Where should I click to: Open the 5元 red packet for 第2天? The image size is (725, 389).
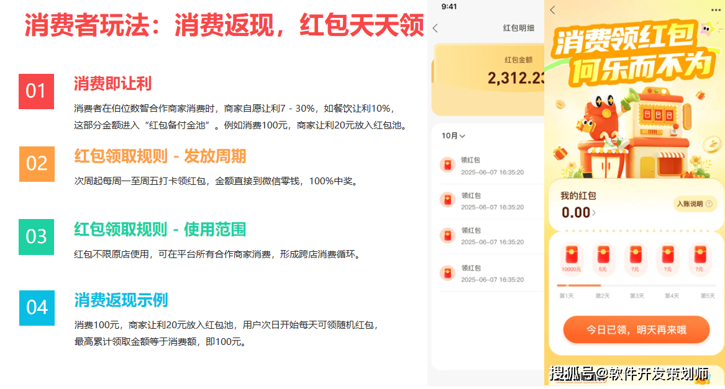[x=603, y=257]
